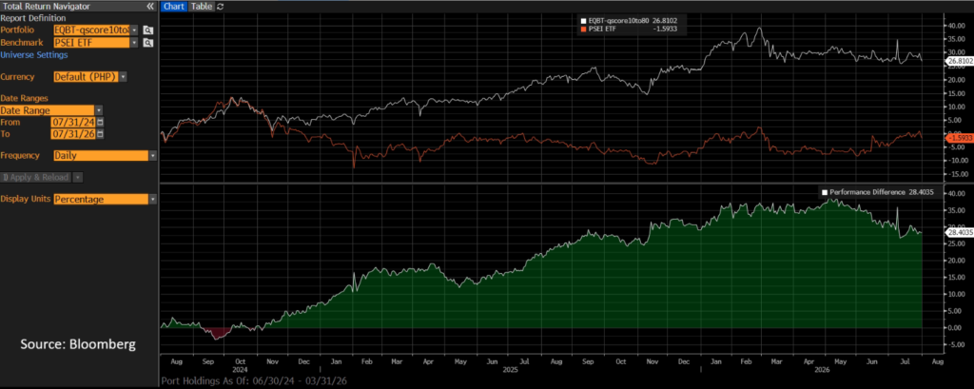
Task: Open the Universe Settings link
Action: tap(34, 54)
